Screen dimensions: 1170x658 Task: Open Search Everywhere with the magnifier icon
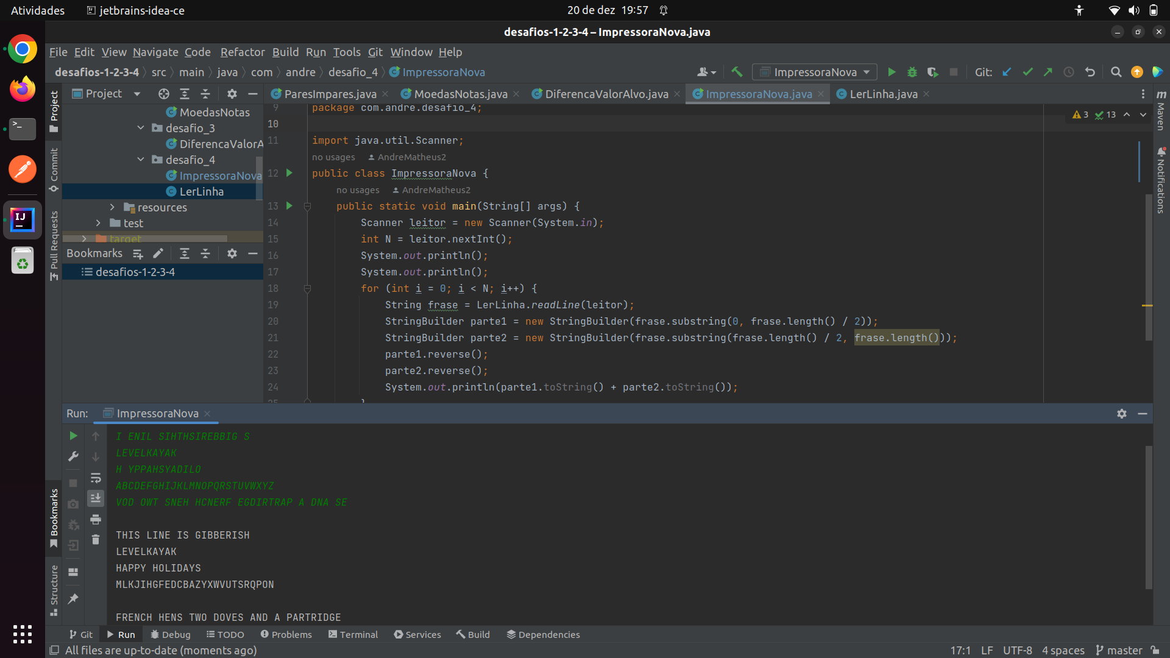click(1116, 72)
